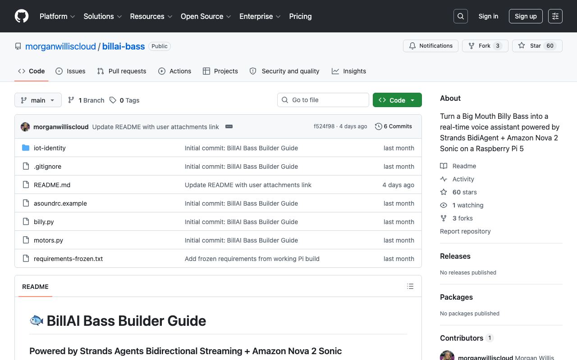Open appearance settings icon in header
The width and height of the screenshot is (577, 360).
555,16
